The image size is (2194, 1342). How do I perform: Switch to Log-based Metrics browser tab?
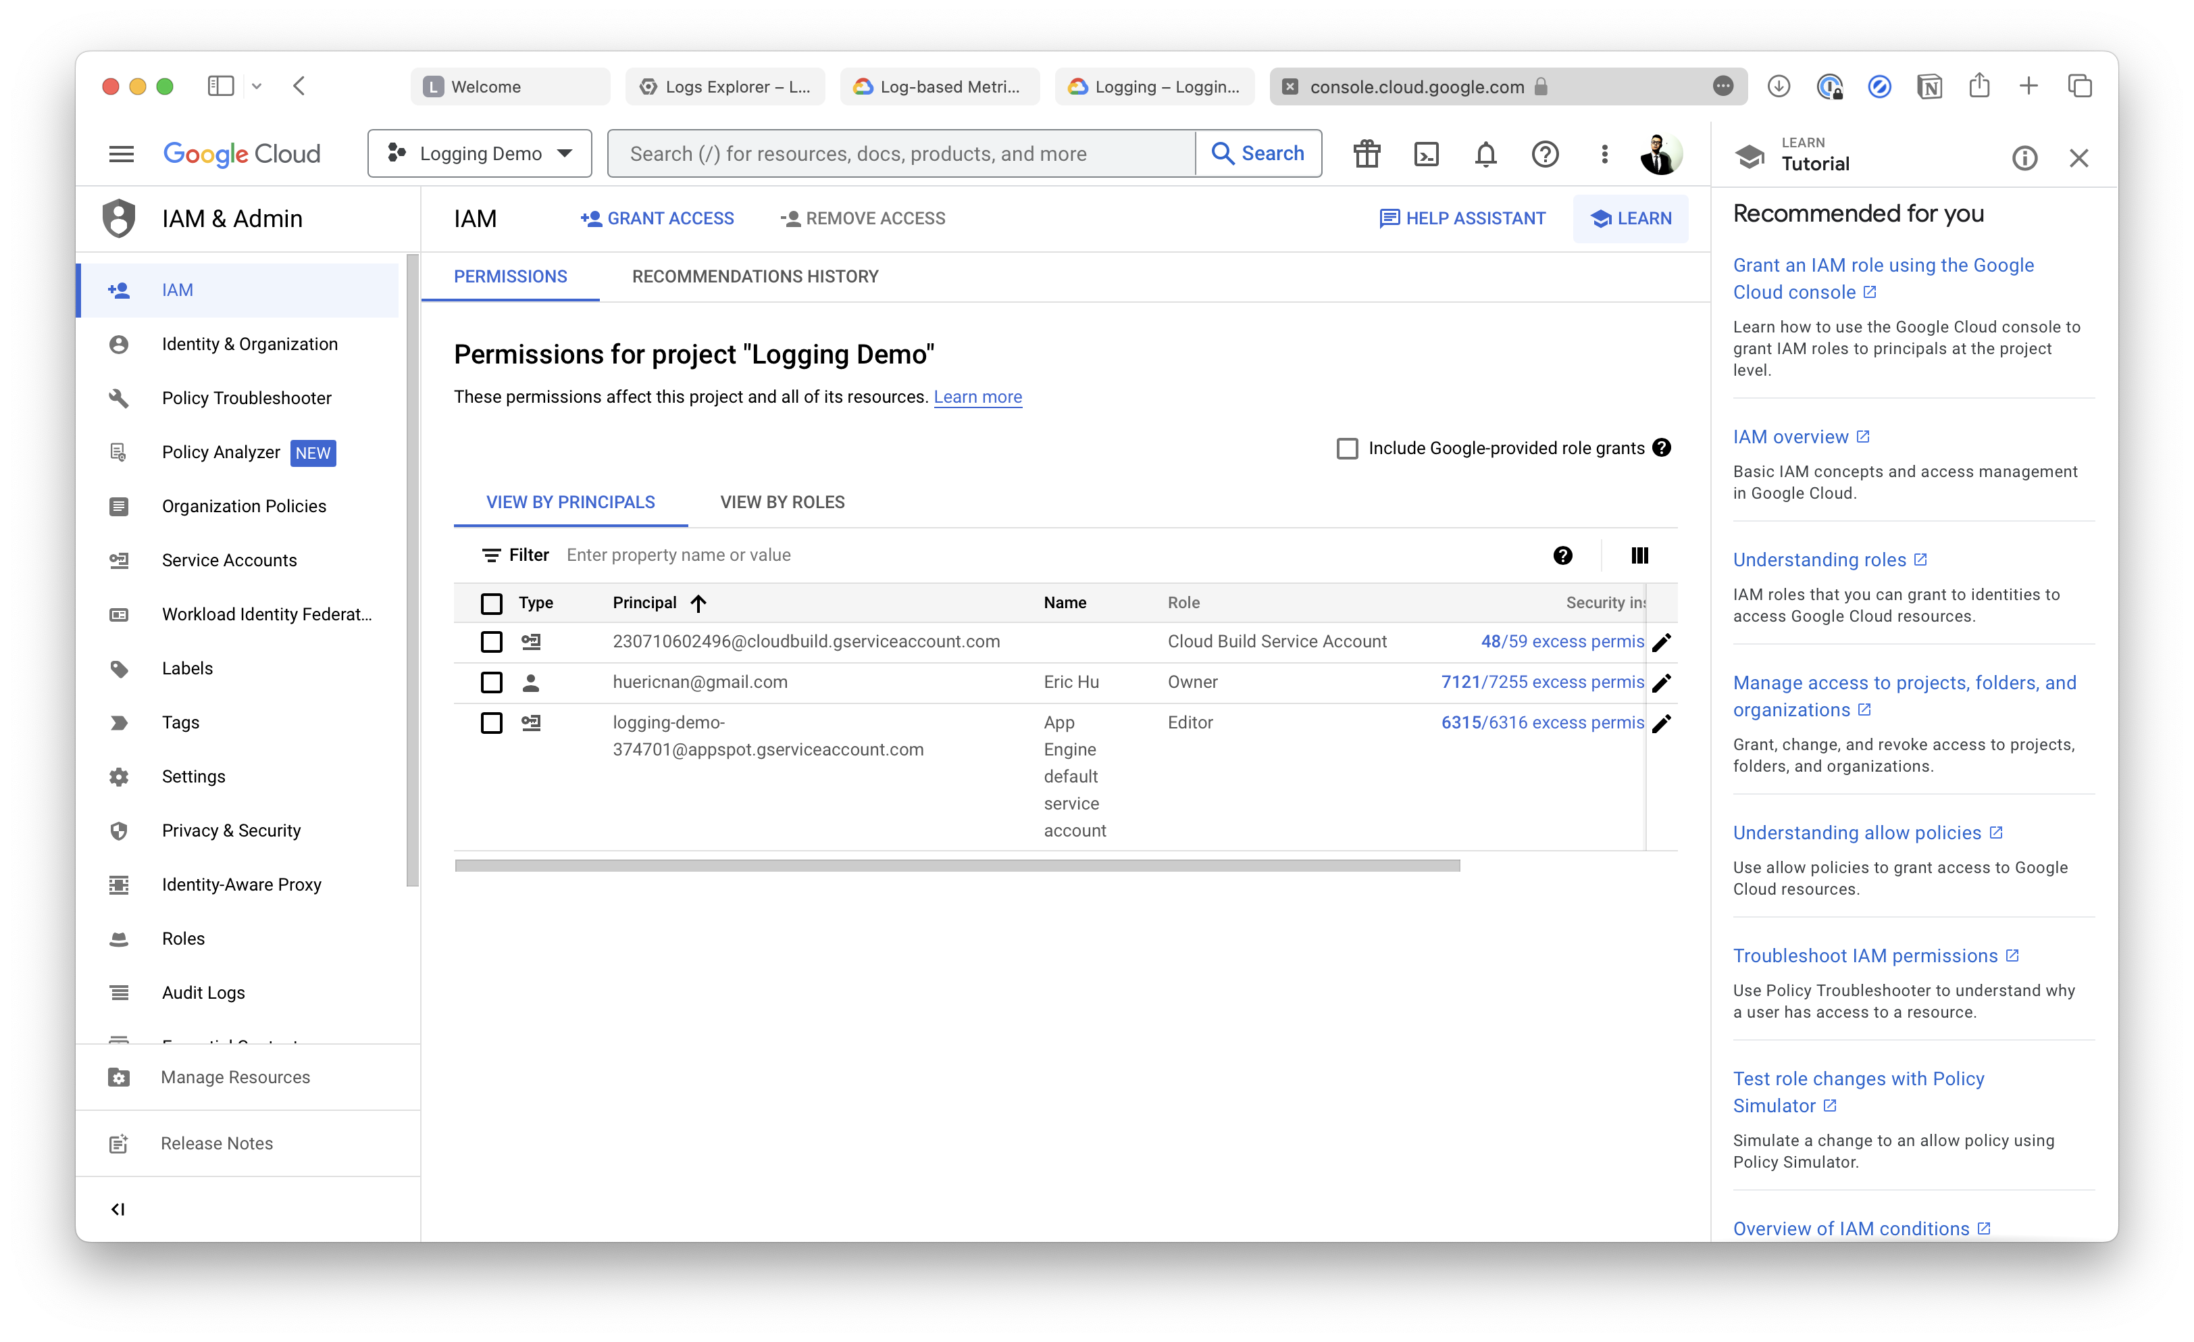point(940,86)
